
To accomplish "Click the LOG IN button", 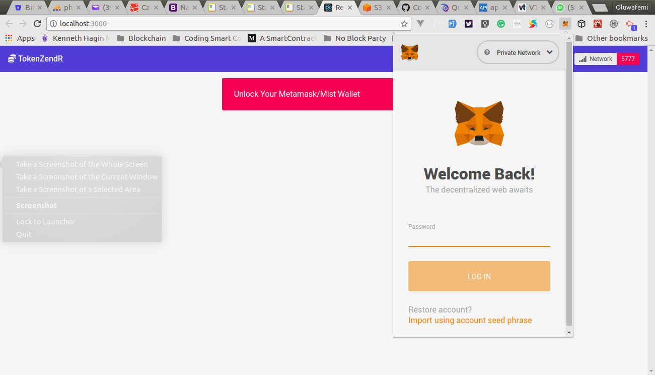I will [x=479, y=276].
